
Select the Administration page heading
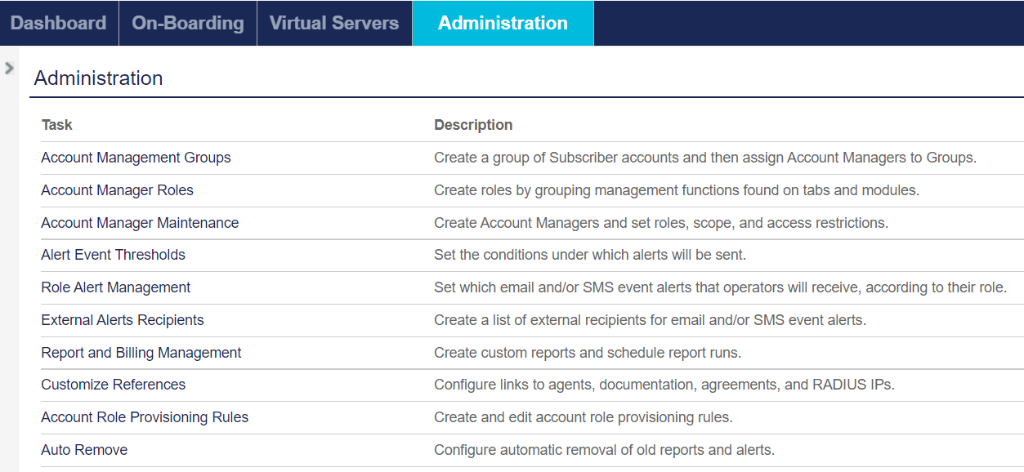[x=97, y=79]
